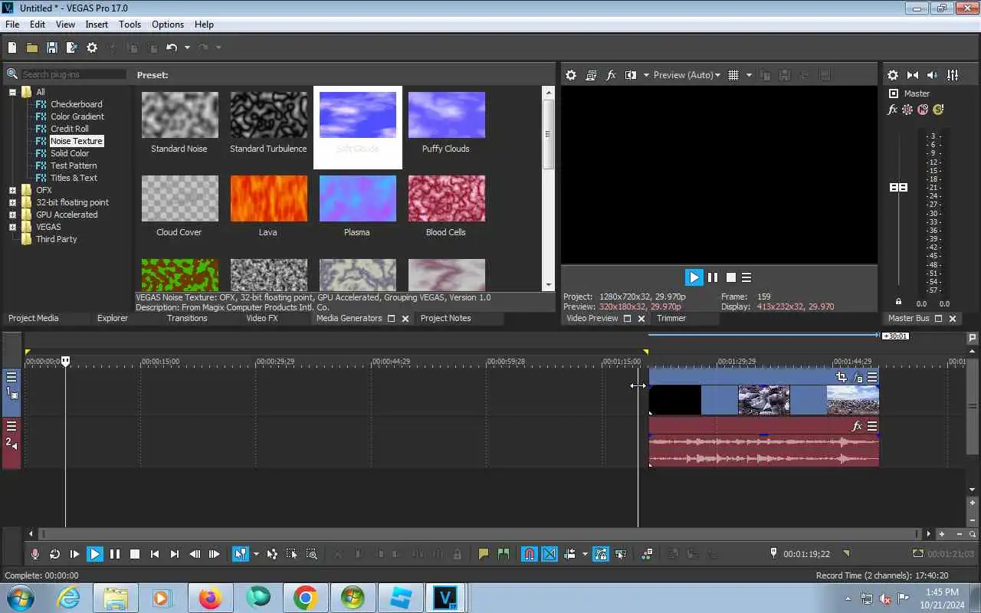The width and height of the screenshot is (981, 613).
Task: Toggle automatic crossfades icon
Action: pyautogui.click(x=550, y=554)
